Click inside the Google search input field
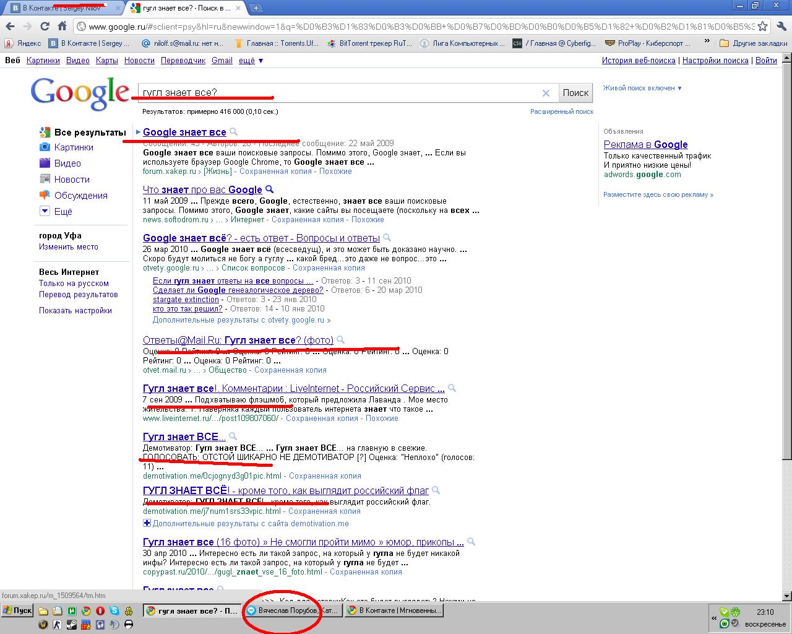This screenshot has width=792, height=634. pyautogui.click(x=339, y=93)
